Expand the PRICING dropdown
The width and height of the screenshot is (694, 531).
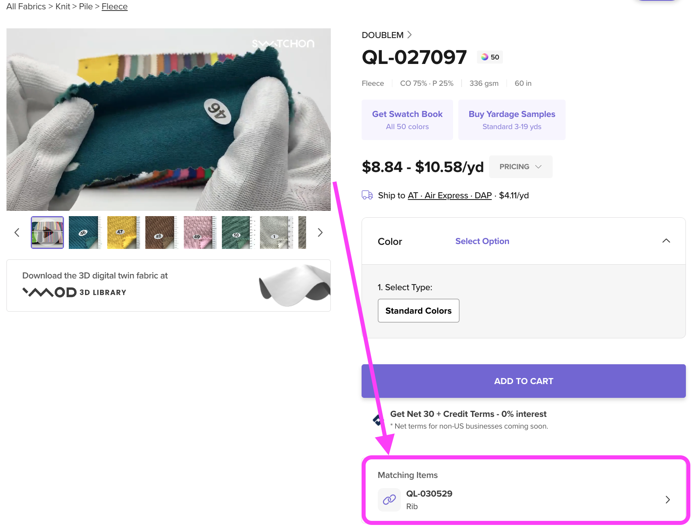(x=520, y=167)
